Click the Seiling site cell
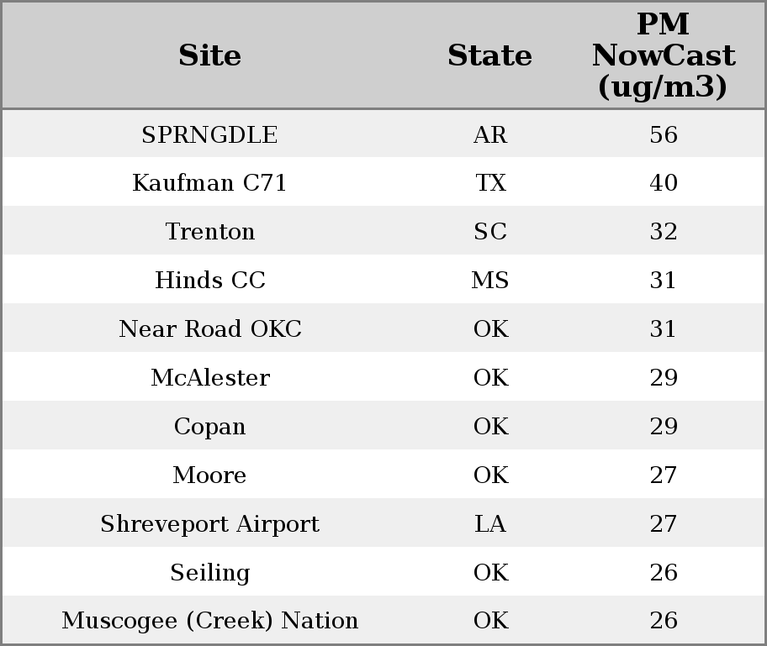767x646 pixels. point(209,573)
